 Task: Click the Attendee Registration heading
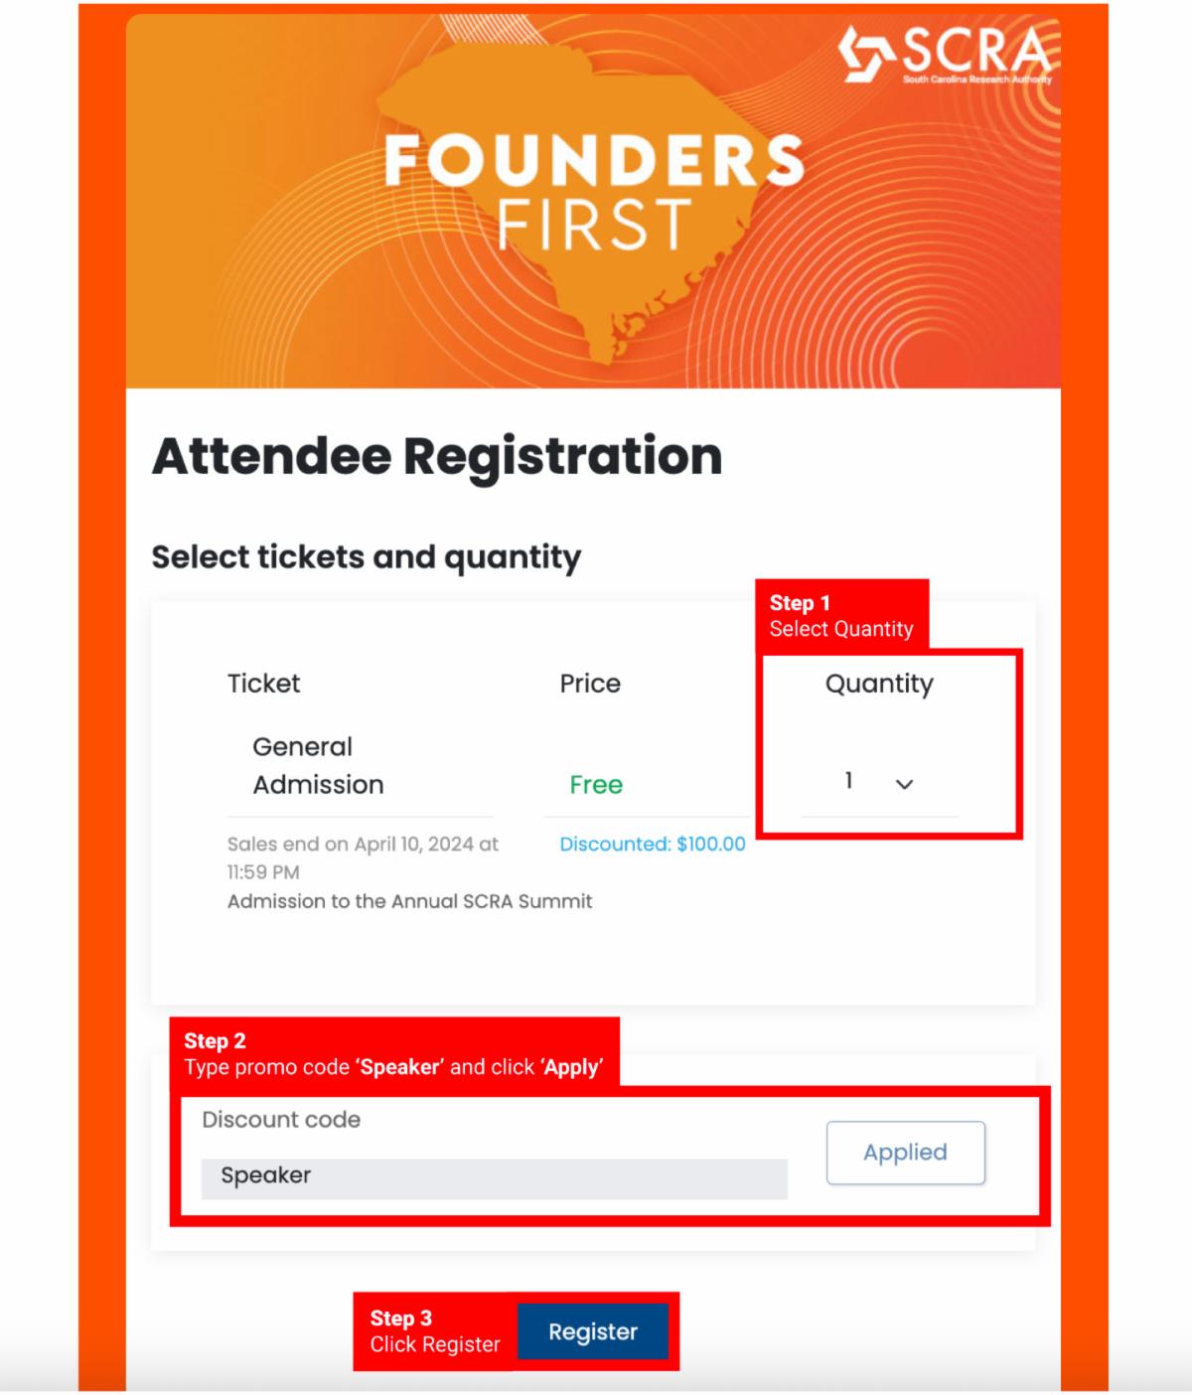point(436,455)
